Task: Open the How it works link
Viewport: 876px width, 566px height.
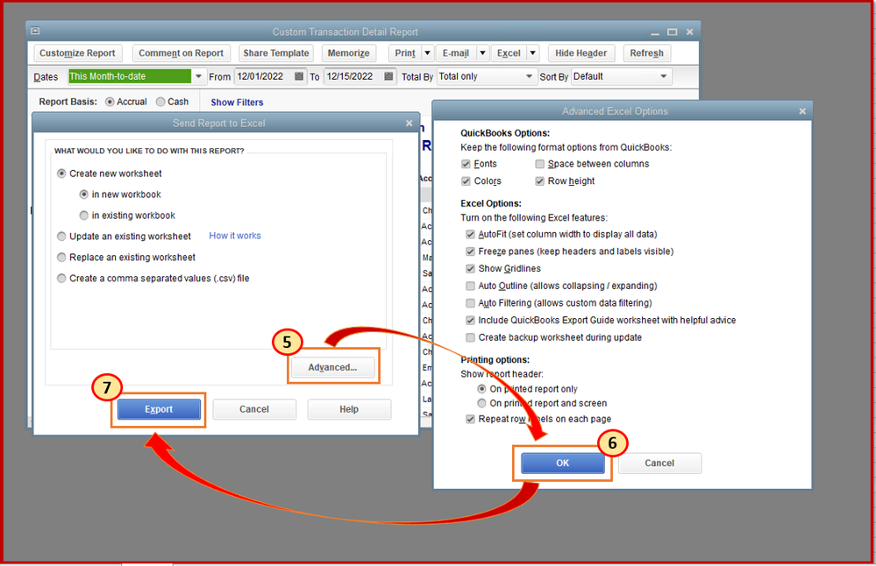Action: tap(235, 236)
